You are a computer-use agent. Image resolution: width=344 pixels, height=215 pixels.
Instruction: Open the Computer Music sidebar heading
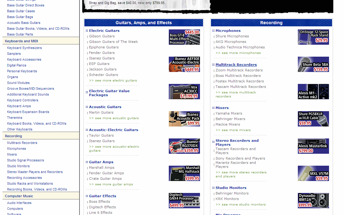(x=19, y=196)
